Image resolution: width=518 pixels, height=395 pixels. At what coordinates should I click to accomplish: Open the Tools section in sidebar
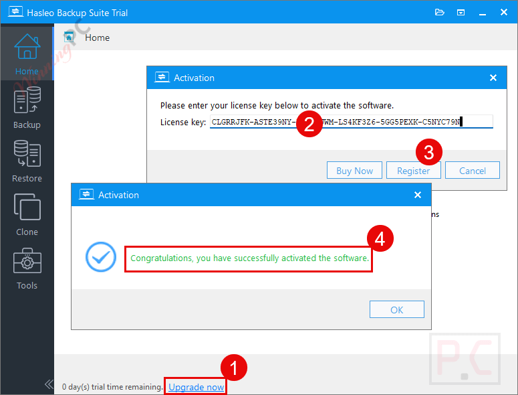(x=27, y=268)
